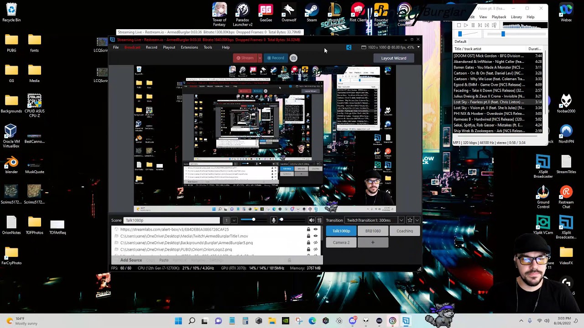Stop playback in foobar2000
Image resolution: width=584 pixels, height=328 pixels.
click(459, 26)
